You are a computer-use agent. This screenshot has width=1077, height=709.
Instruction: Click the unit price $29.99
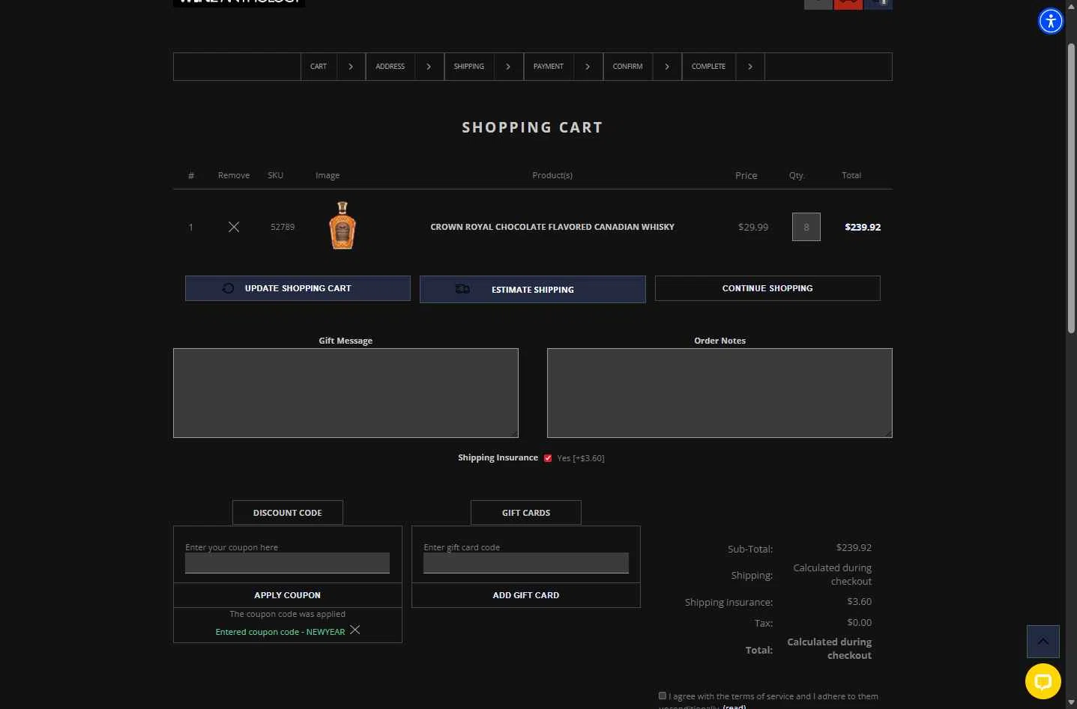(x=753, y=227)
